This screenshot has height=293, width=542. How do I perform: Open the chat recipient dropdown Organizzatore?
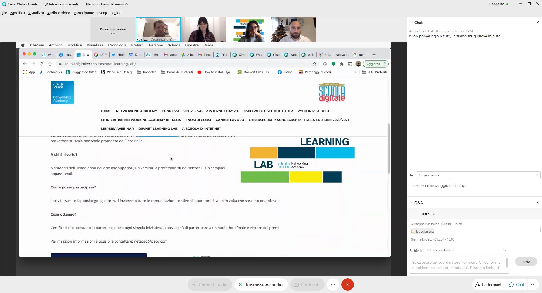point(478,175)
